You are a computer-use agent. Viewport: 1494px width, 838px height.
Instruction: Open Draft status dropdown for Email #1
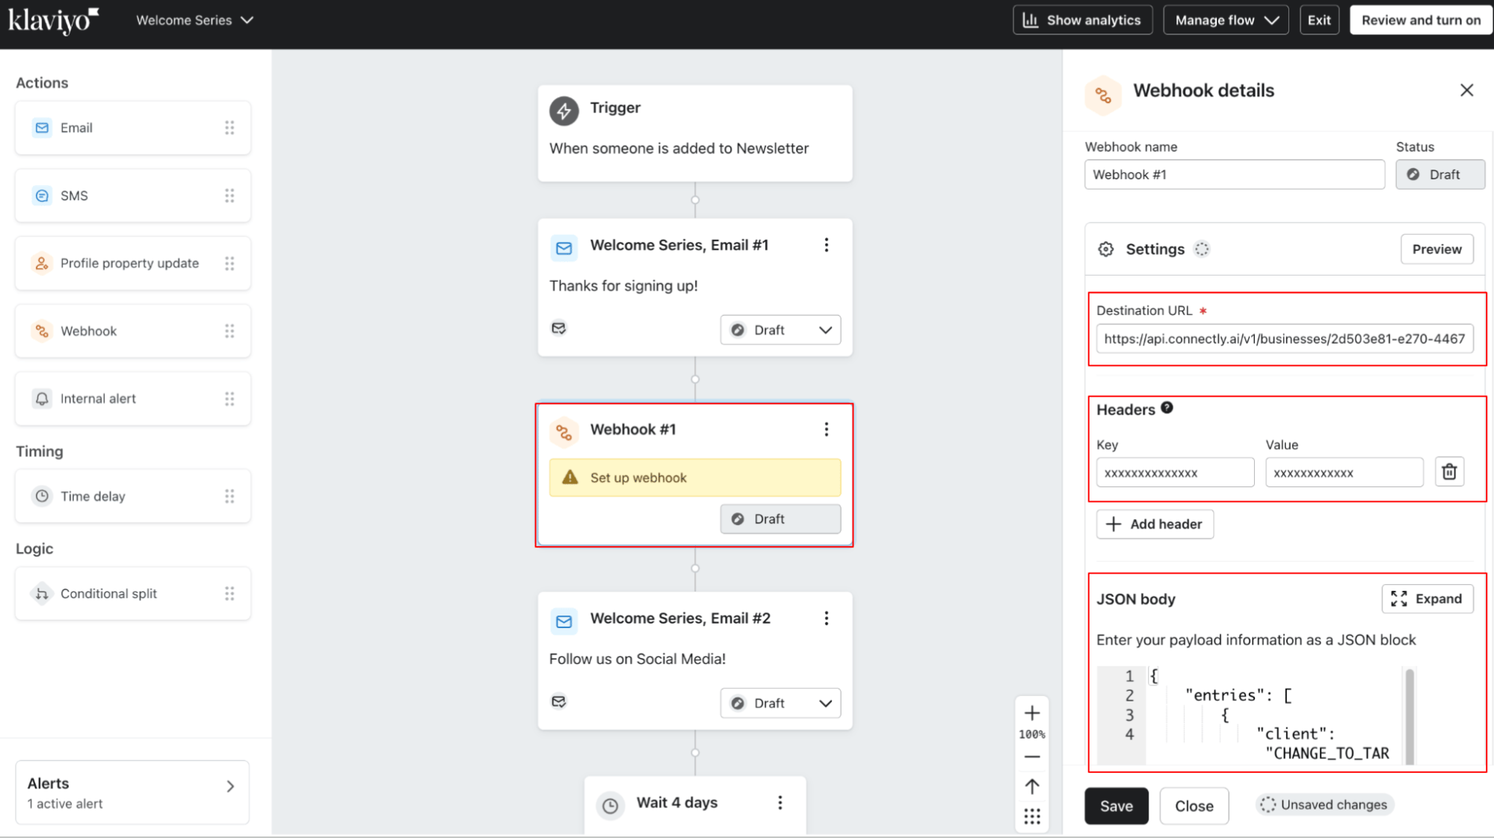pos(780,330)
